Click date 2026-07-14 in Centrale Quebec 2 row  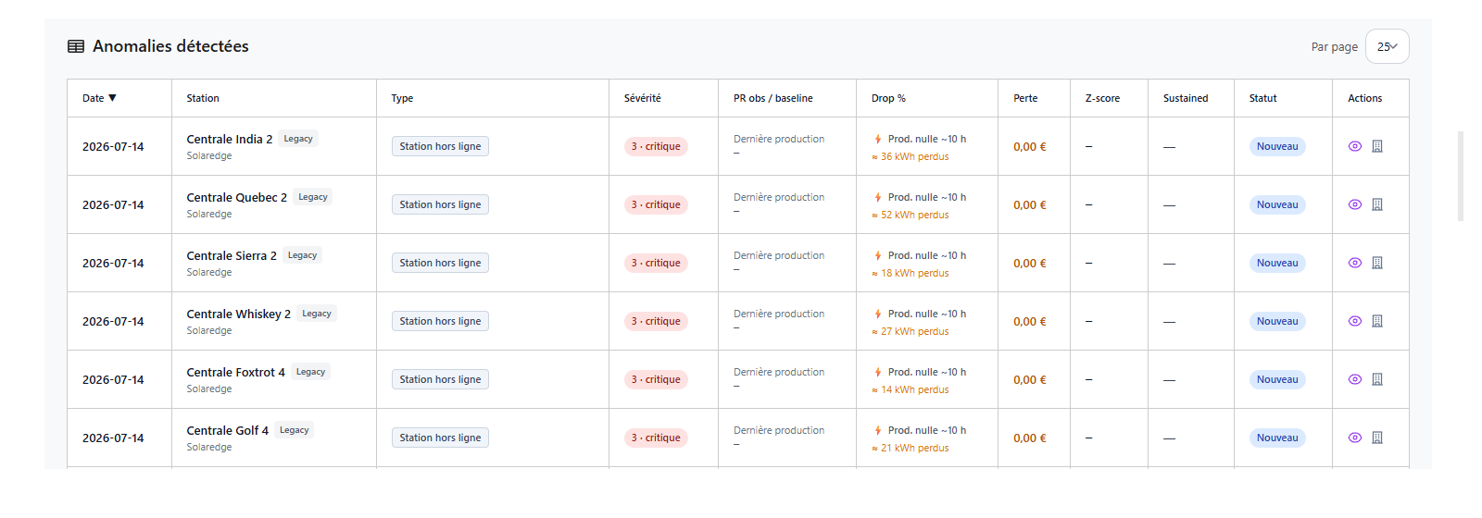click(x=113, y=204)
